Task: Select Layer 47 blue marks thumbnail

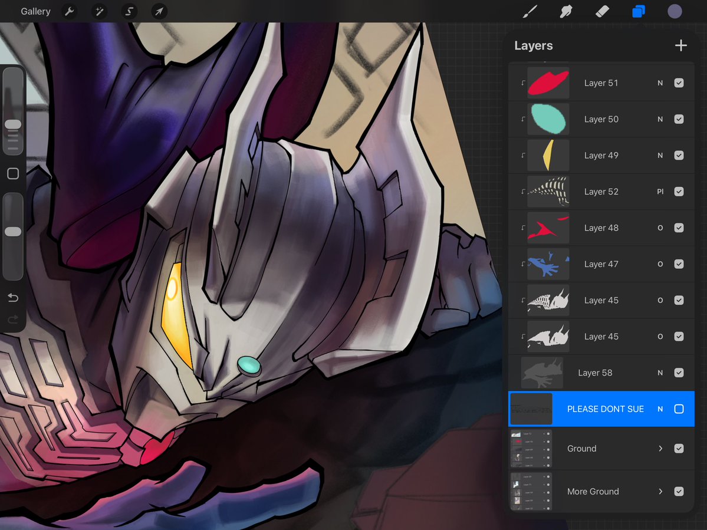Action: click(x=548, y=264)
